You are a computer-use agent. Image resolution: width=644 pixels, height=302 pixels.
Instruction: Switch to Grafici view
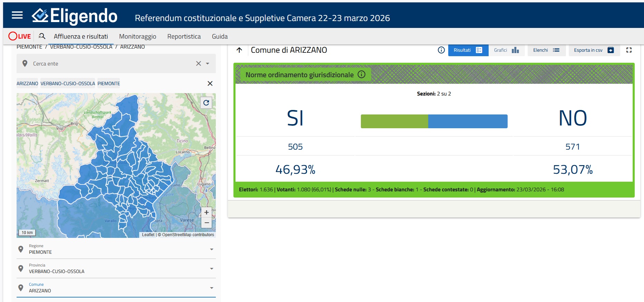click(506, 50)
